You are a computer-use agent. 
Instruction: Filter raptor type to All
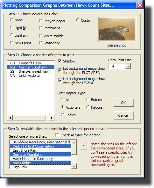point(63,99)
